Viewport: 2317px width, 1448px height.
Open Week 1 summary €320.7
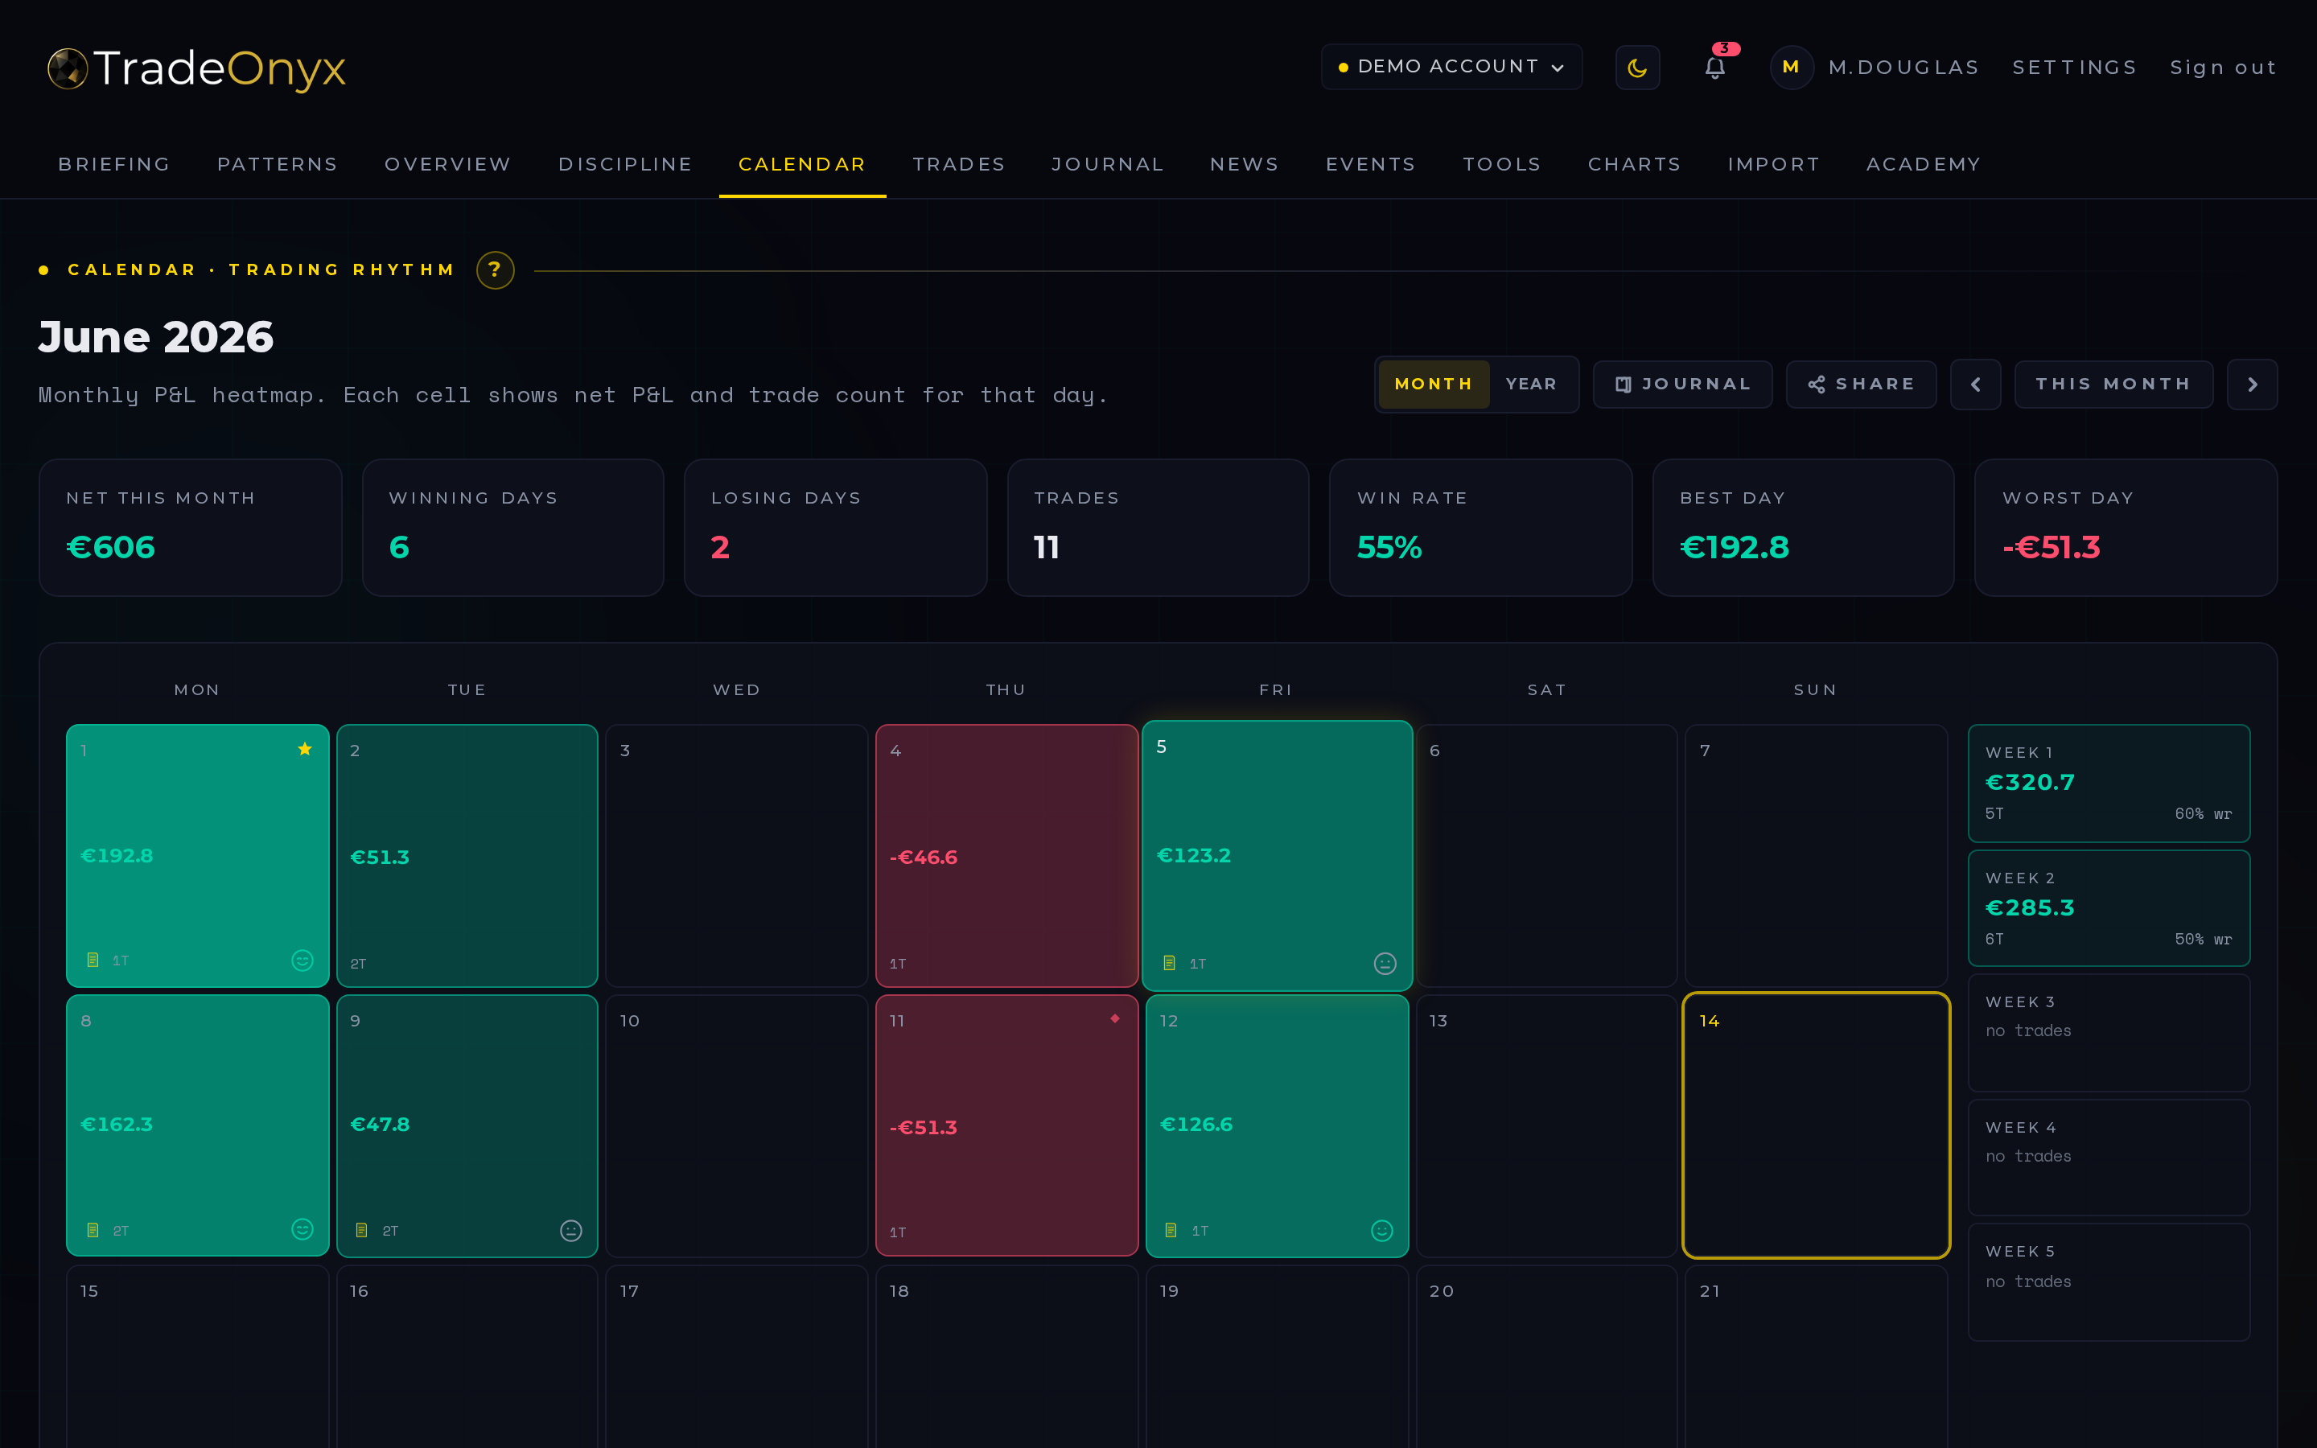point(2109,784)
